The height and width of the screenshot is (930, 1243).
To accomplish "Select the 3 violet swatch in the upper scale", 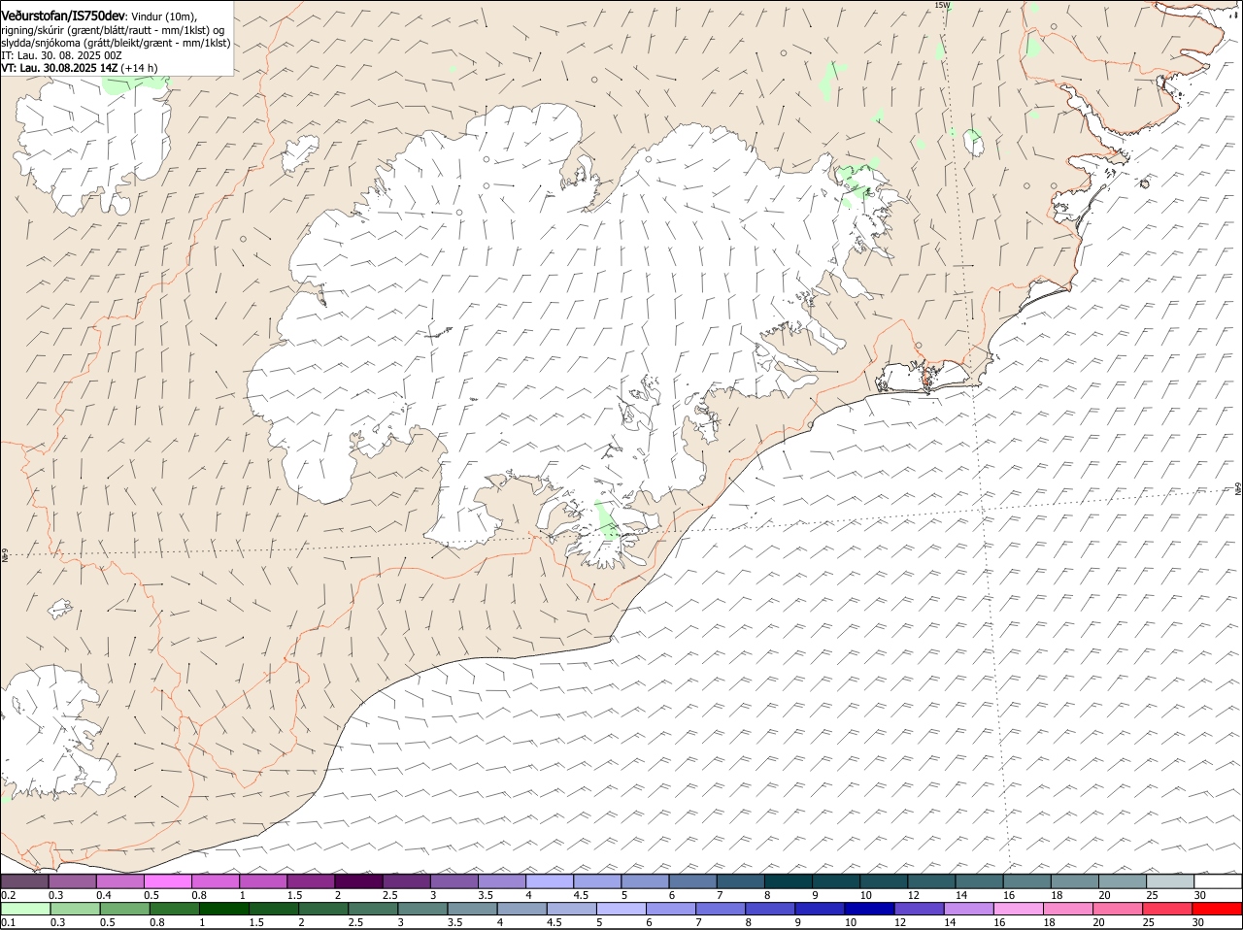I will click(x=454, y=881).
